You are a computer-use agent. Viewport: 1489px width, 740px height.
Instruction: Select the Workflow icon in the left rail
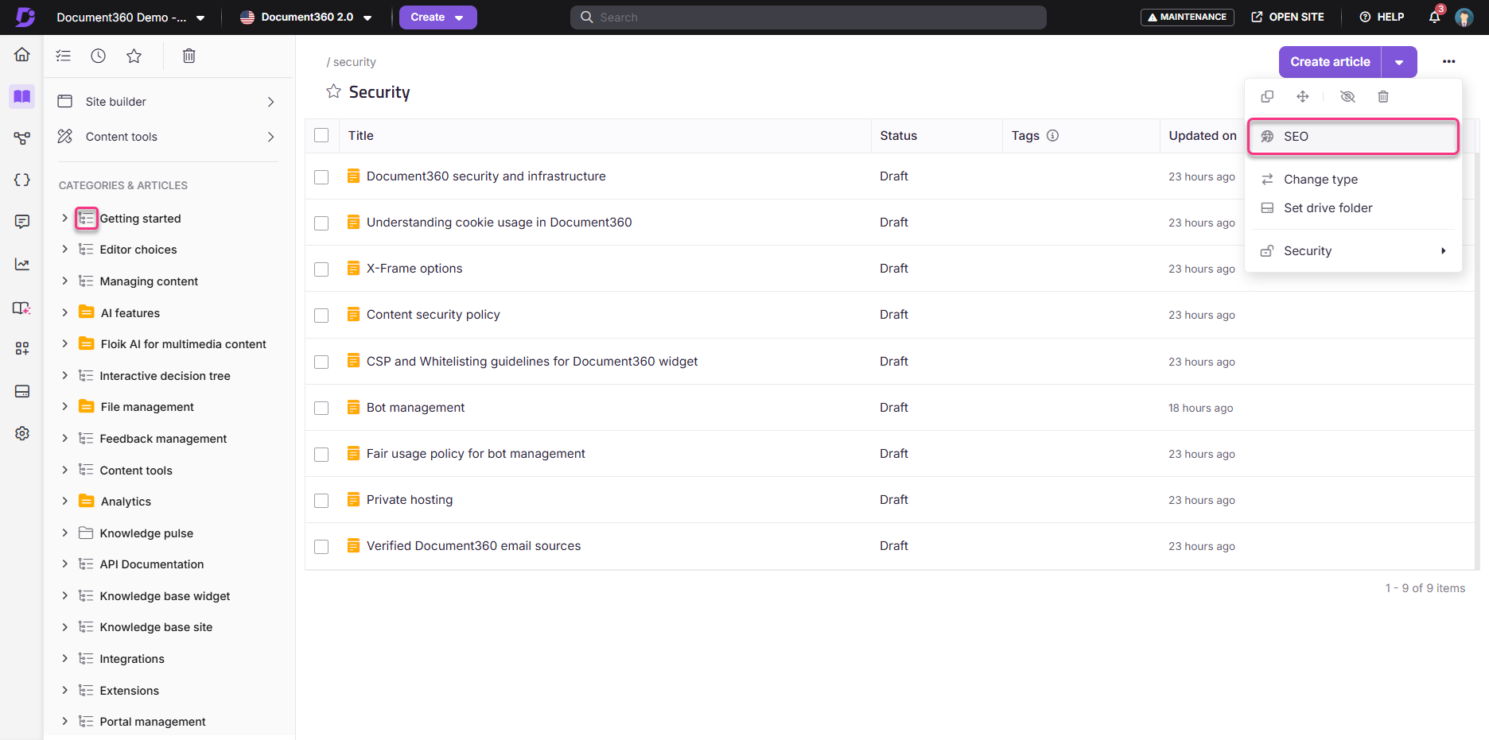pyautogui.click(x=21, y=138)
